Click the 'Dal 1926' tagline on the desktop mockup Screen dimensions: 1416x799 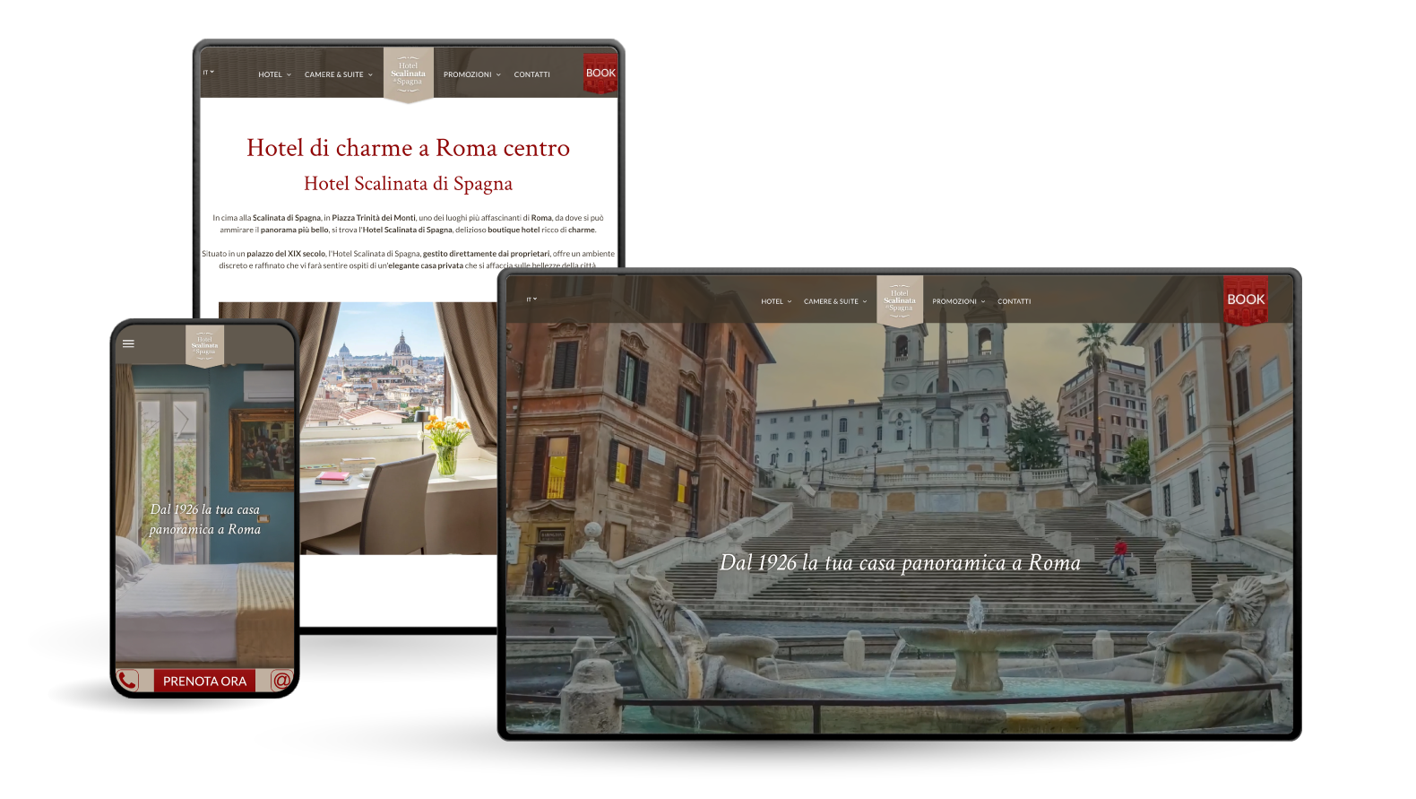pos(900,563)
